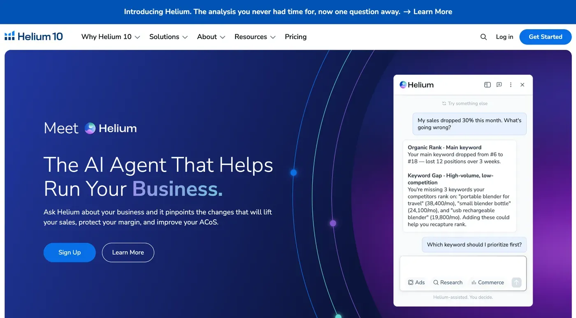Click the Helium 10 logo

tap(34, 37)
